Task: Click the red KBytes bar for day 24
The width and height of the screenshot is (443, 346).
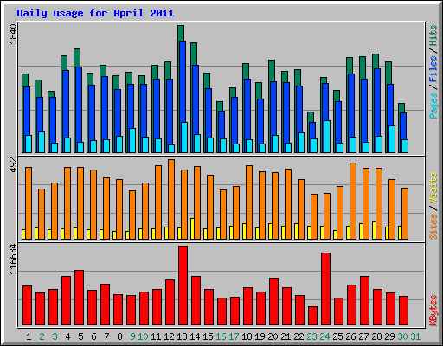Action: [x=325, y=289]
